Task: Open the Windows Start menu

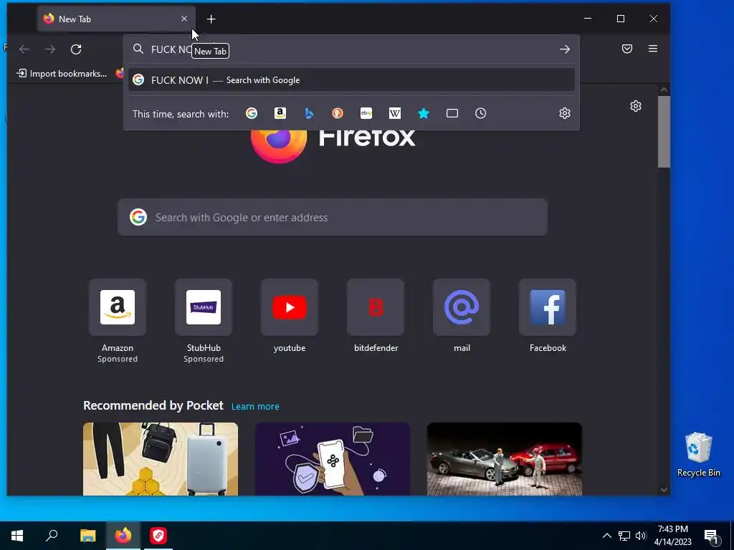Action: [17, 536]
